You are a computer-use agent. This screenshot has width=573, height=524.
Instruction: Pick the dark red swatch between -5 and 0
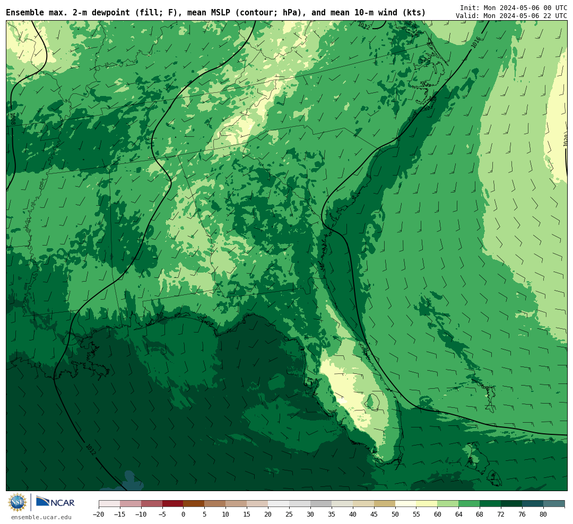click(173, 504)
